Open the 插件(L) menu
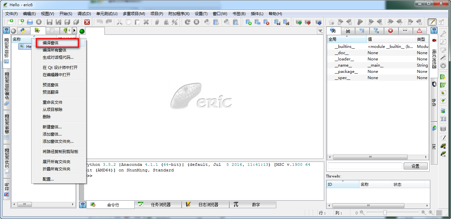This screenshot has height=219, width=451. (x=257, y=13)
